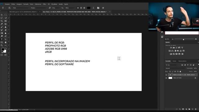Select the Eraser tool
Screen dimensions: 199x112
point(6,30)
